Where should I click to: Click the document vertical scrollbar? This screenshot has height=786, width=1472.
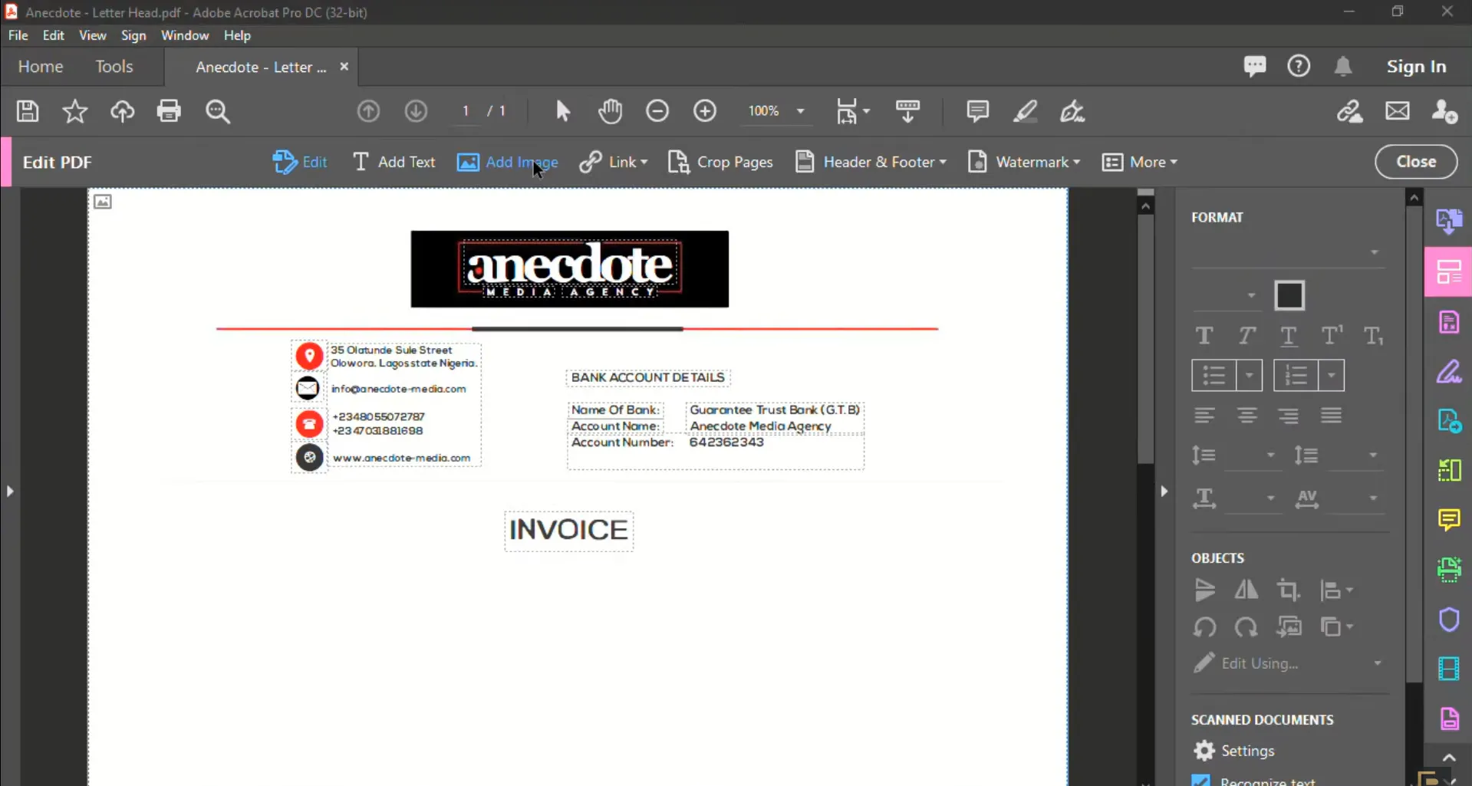tap(1145, 337)
